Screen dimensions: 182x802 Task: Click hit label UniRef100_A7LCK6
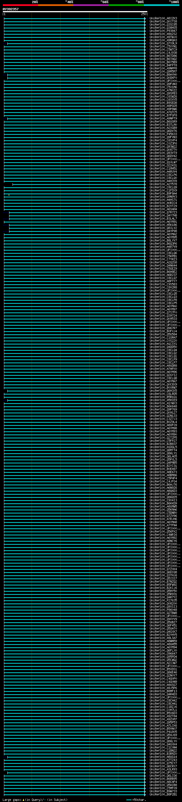[x=163, y=725]
